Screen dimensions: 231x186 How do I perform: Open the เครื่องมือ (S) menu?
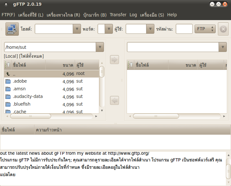(x=152, y=15)
